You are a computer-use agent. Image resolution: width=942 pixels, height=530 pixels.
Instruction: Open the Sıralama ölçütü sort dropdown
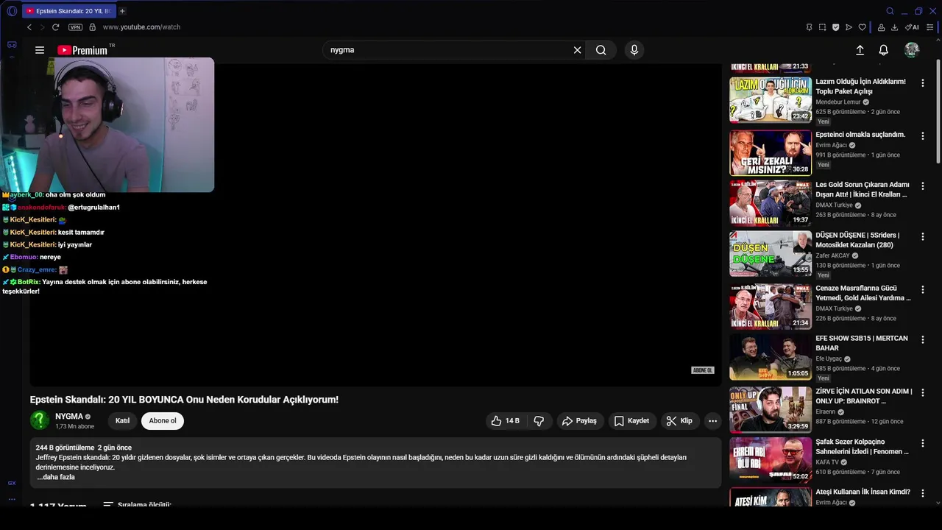point(137,505)
